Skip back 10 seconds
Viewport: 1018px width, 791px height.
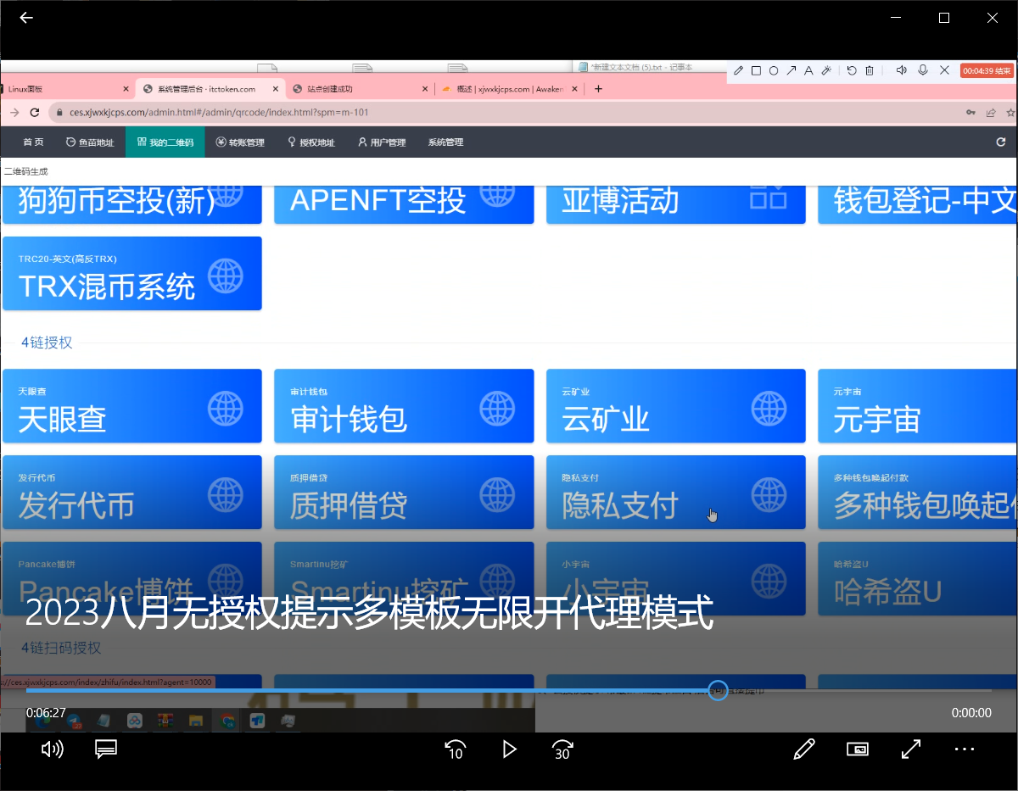456,749
